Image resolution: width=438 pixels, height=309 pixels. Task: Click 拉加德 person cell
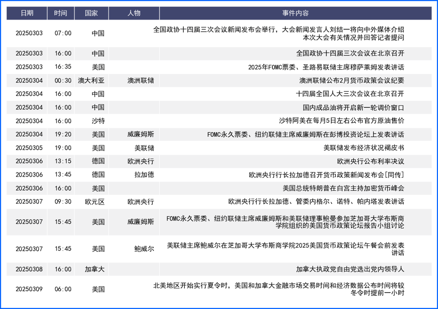[x=144, y=175]
